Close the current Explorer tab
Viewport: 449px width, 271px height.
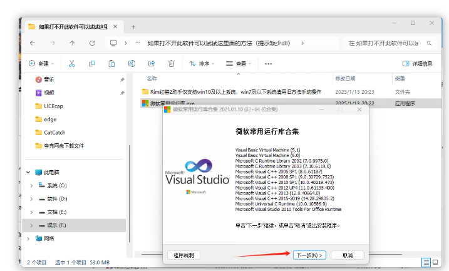[115, 27]
